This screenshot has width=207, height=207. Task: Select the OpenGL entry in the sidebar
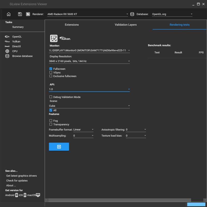click(17, 37)
